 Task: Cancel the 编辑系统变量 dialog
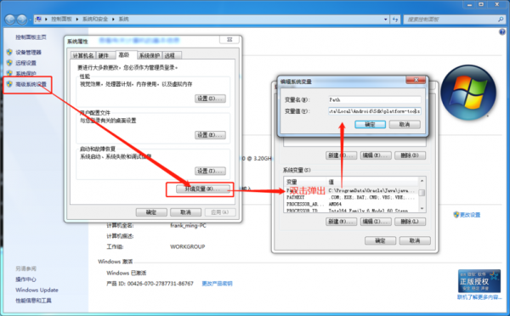405,125
